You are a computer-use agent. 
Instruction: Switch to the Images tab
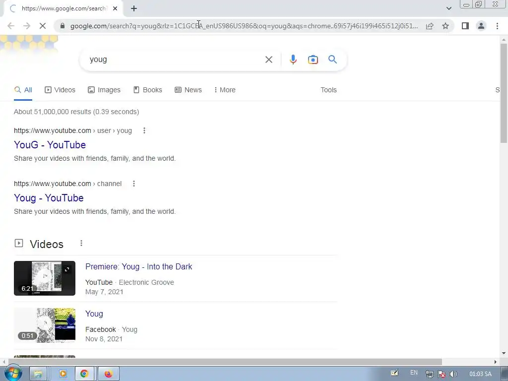[104, 90]
